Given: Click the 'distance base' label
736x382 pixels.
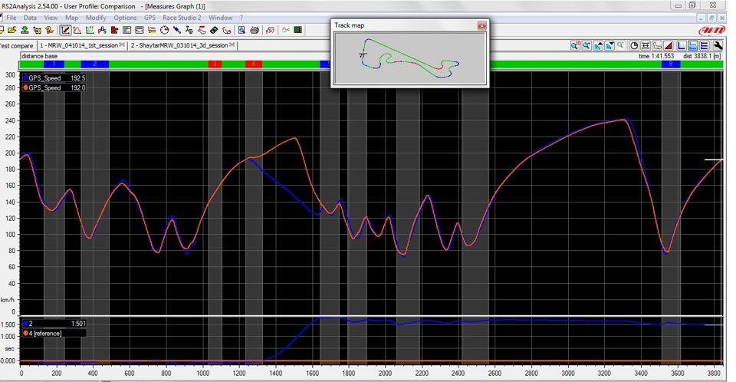Looking at the screenshot, I should pyautogui.click(x=39, y=56).
